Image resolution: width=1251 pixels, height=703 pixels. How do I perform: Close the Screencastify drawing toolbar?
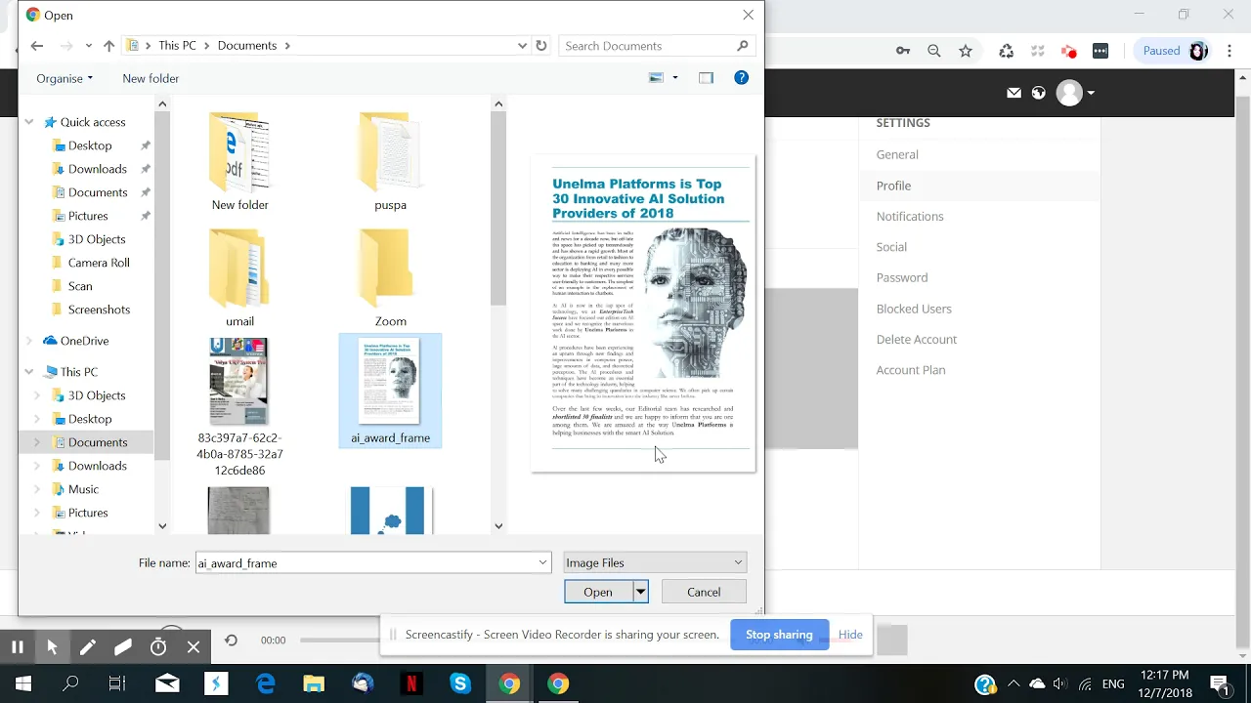point(194,646)
